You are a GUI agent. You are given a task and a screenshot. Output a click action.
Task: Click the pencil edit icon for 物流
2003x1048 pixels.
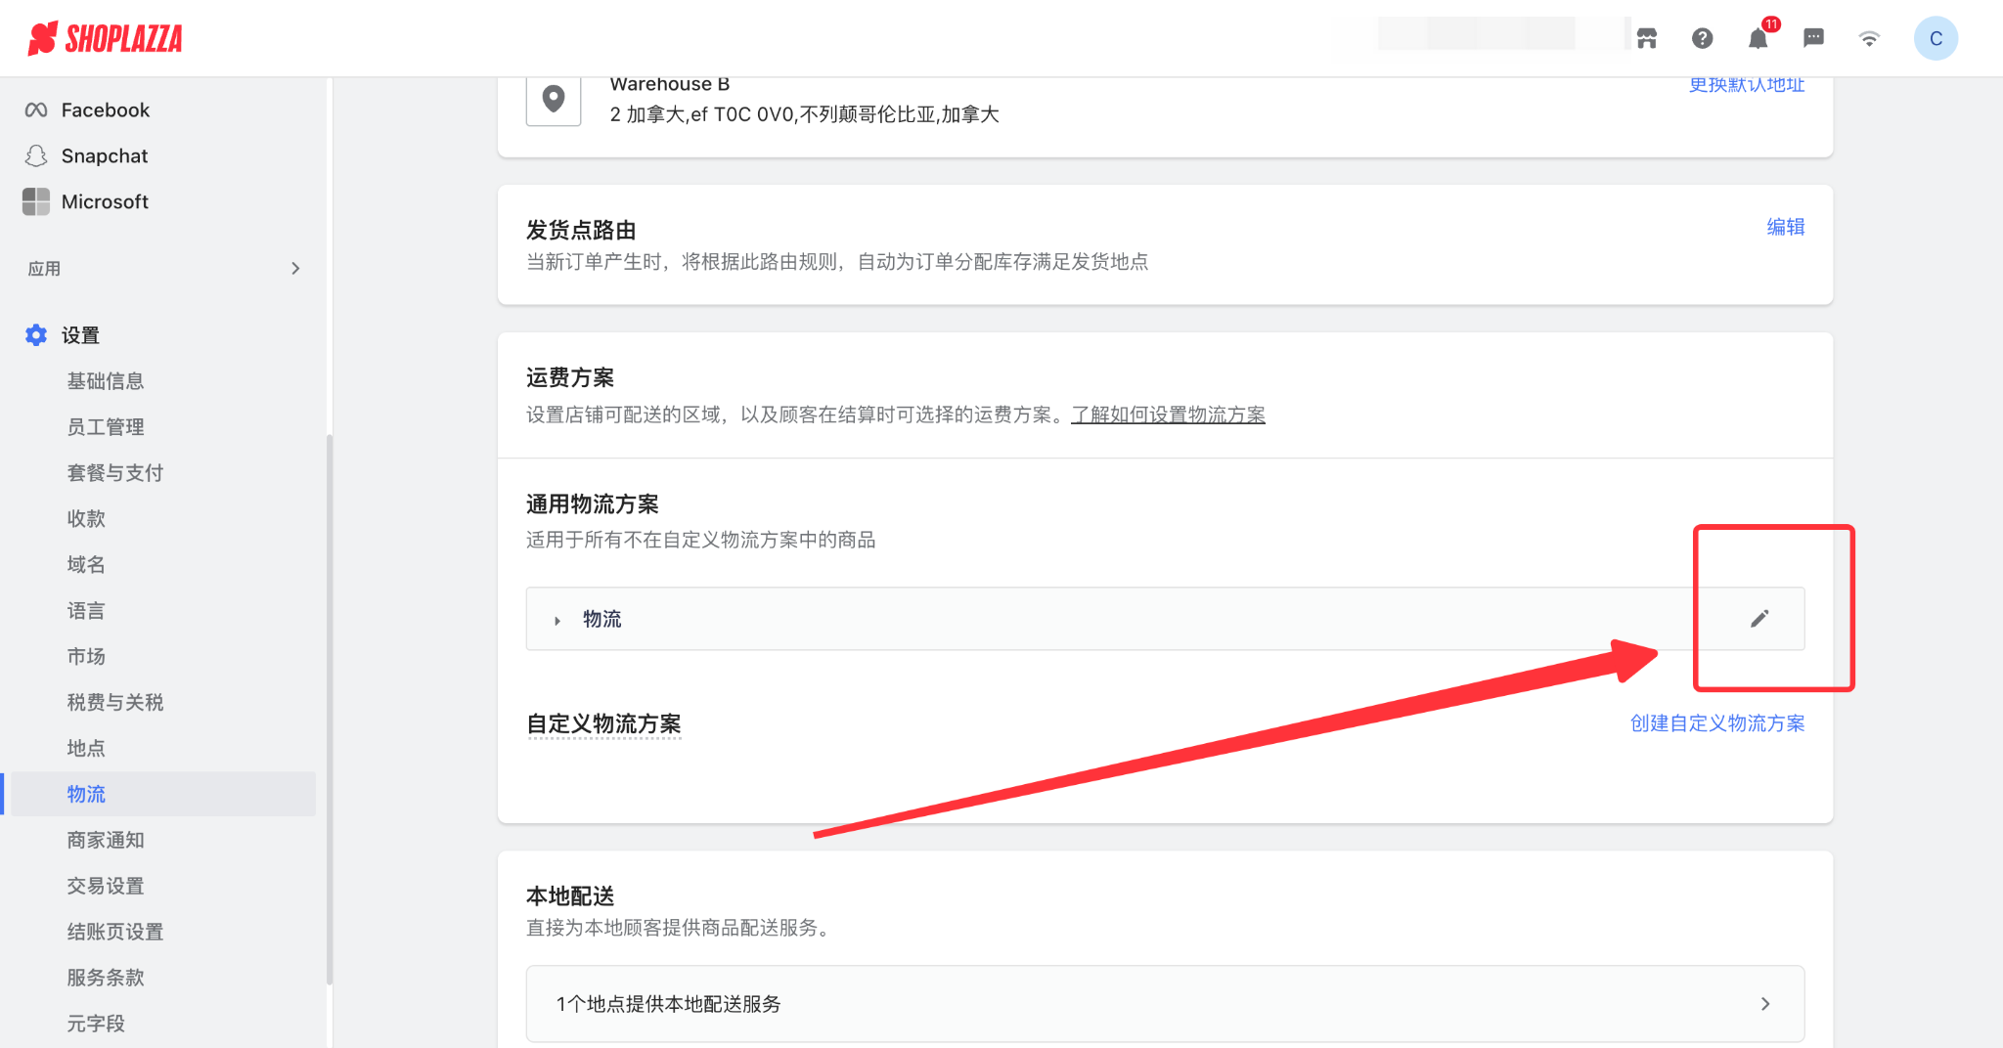pos(1759,618)
